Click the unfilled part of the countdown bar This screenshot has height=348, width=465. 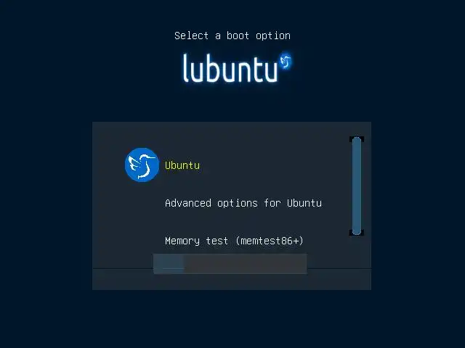tap(246, 264)
